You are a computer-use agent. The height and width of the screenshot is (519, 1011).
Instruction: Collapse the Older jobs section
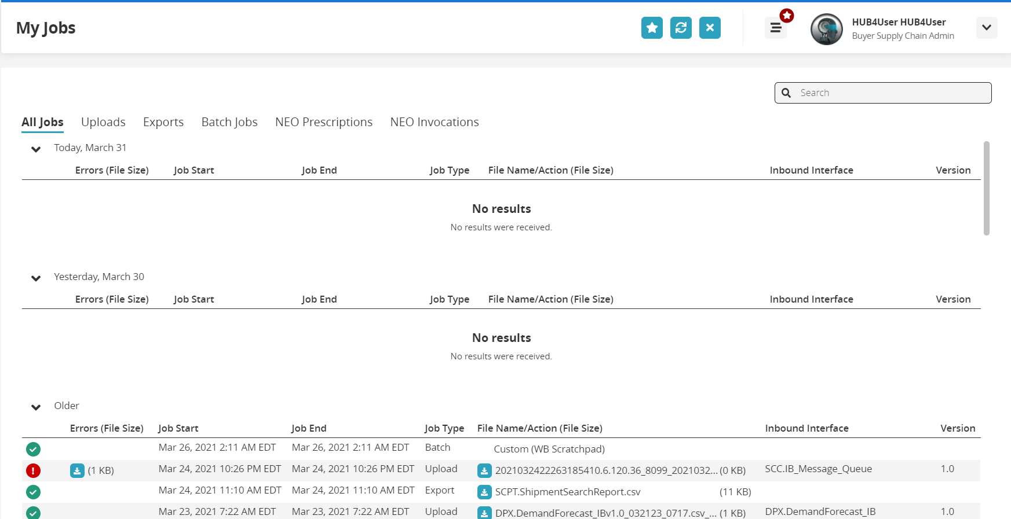[x=36, y=407]
